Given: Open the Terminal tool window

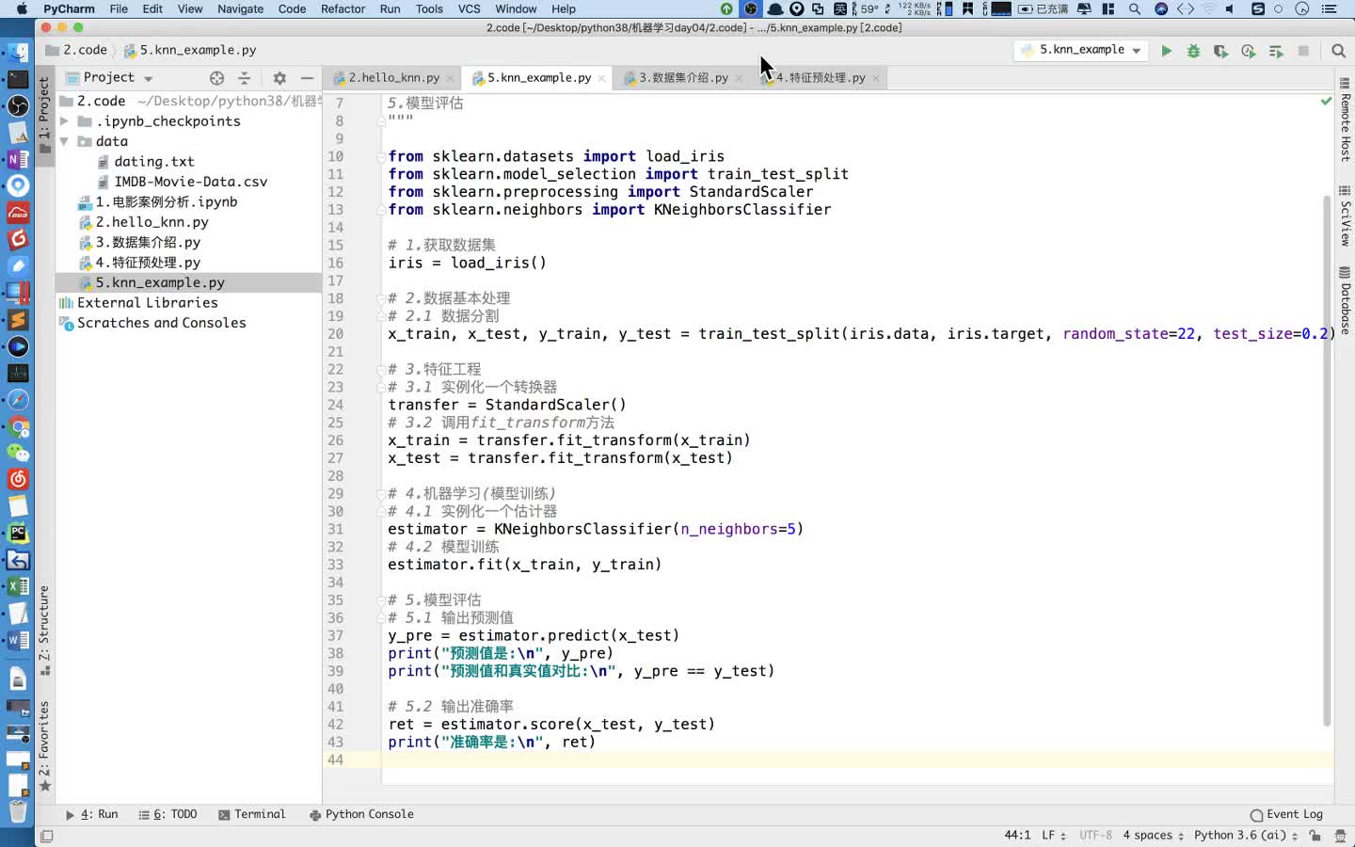Looking at the screenshot, I should pyautogui.click(x=251, y=815).
